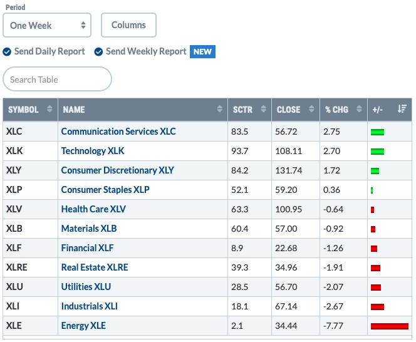Image resolution: width=416 pixels, height=342 pixels.
Task: Click SCTR value 2.1 for XLE
Action: (237, 326)
